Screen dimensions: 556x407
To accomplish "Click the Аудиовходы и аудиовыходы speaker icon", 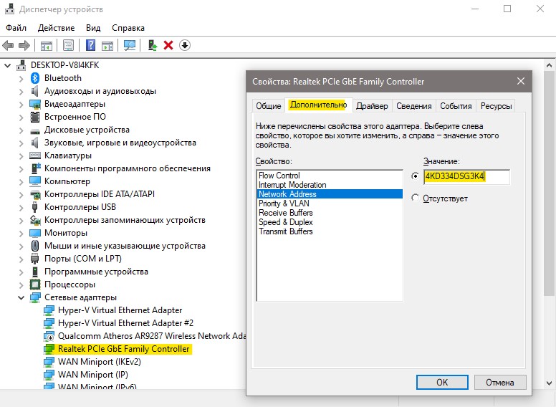I will click(x=34, y=91).
